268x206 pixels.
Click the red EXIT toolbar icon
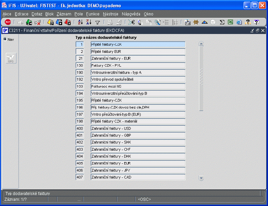click(8, 22)
